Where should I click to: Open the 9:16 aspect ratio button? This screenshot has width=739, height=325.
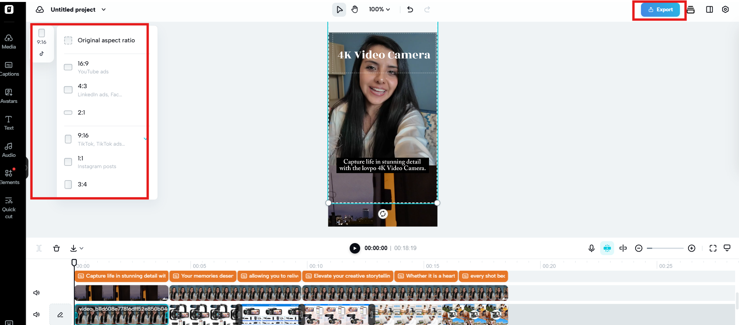[x=42, y=43]
